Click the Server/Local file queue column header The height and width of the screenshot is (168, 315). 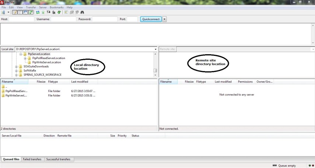pyautogui.click(x=21, y=136)
